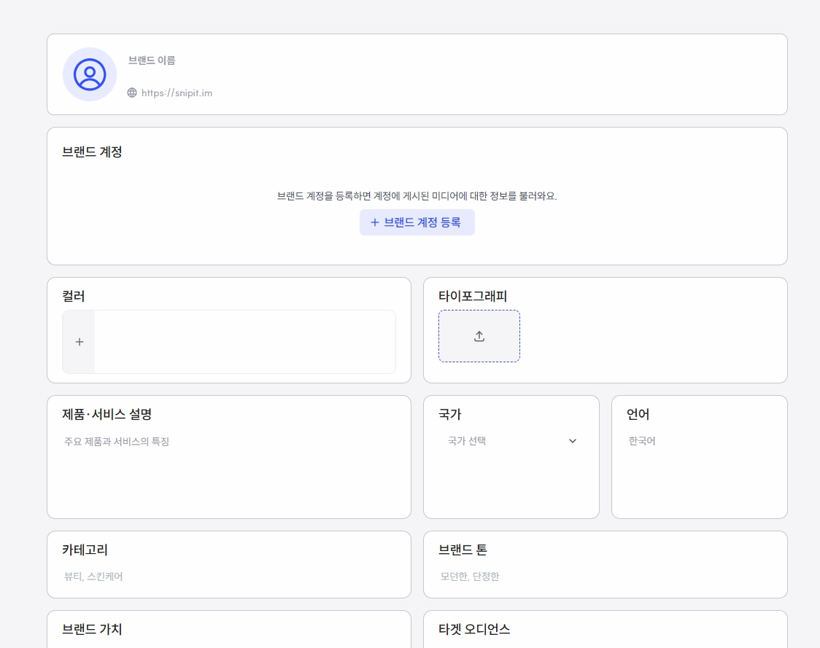This screenshot has width=820, height=648.
Task: Click the plus icon on 브랜드 계정 등록
Action: pos(374,222)
